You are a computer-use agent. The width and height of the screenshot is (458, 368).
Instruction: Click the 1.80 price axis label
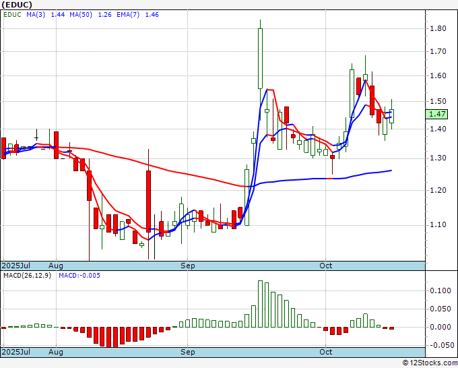pos(438,29)
